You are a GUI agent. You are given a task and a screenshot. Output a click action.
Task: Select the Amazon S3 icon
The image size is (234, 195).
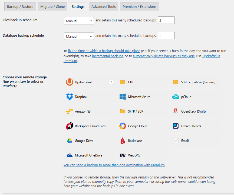tap(70, 111)
